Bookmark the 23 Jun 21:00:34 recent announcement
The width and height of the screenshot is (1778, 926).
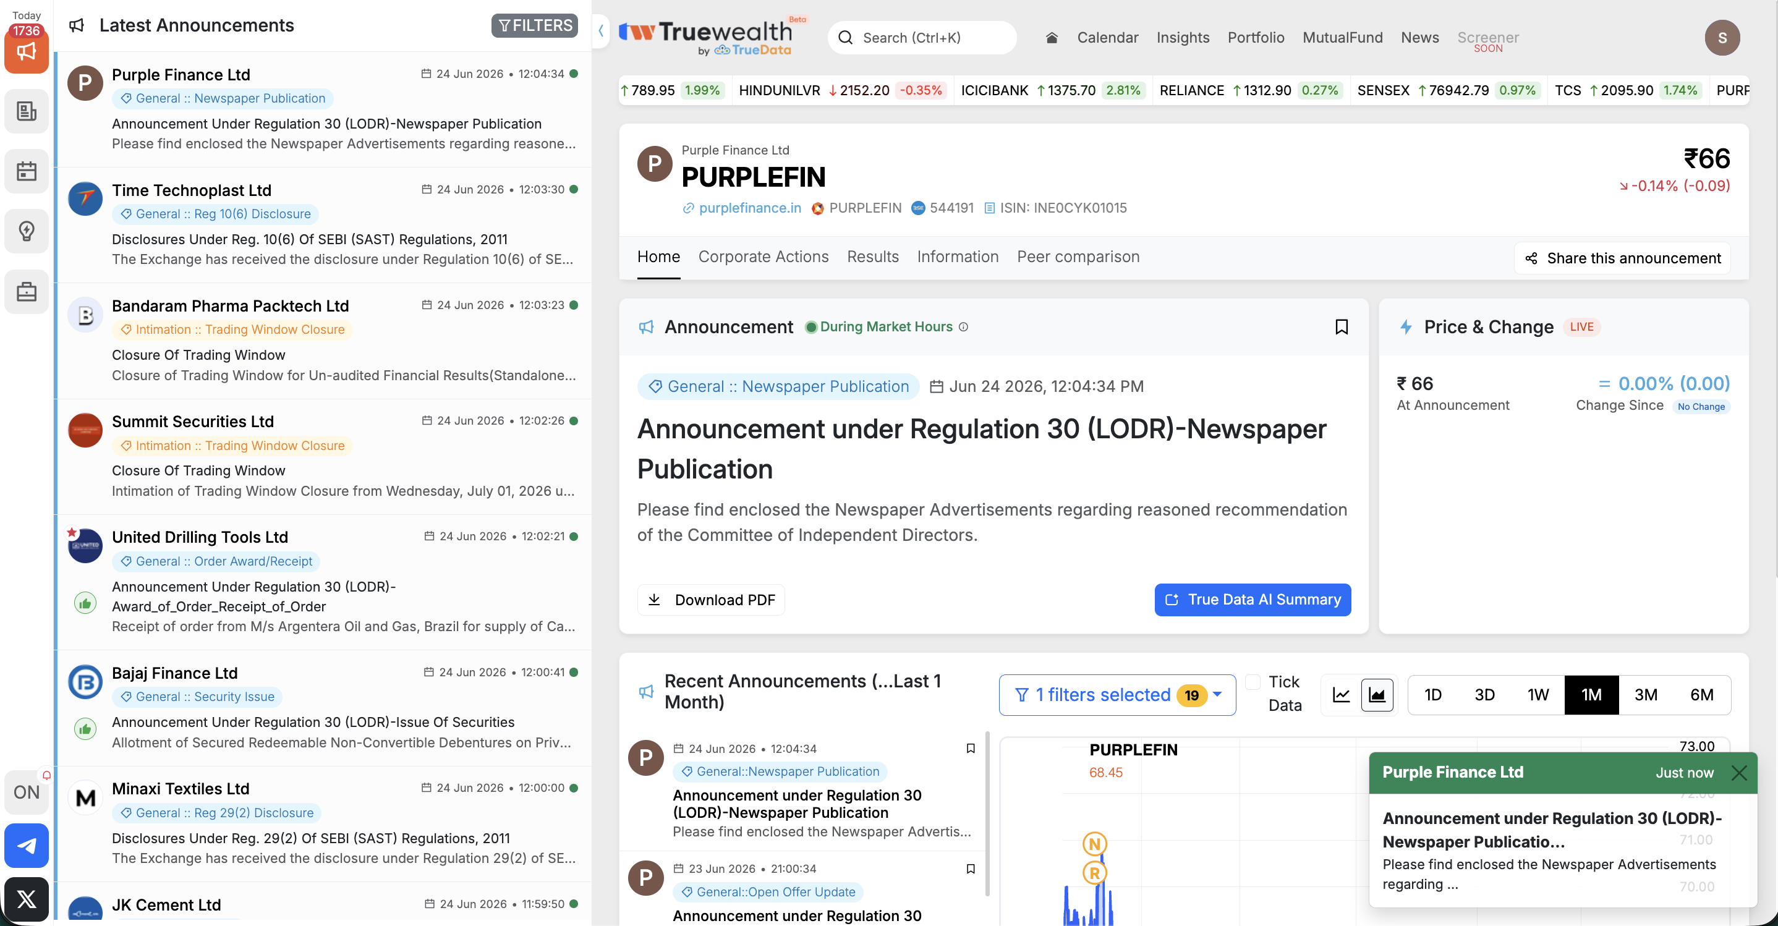click(971, 869)
